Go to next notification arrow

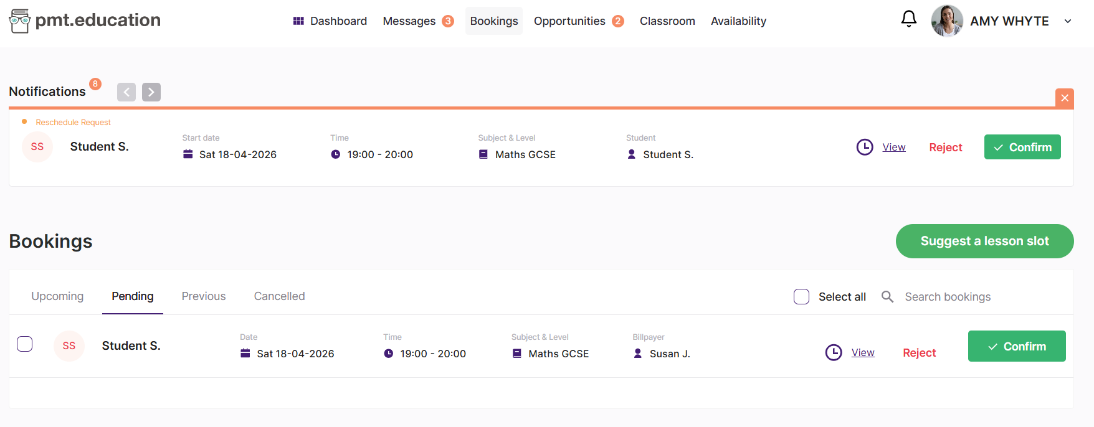tap(151, 92)
